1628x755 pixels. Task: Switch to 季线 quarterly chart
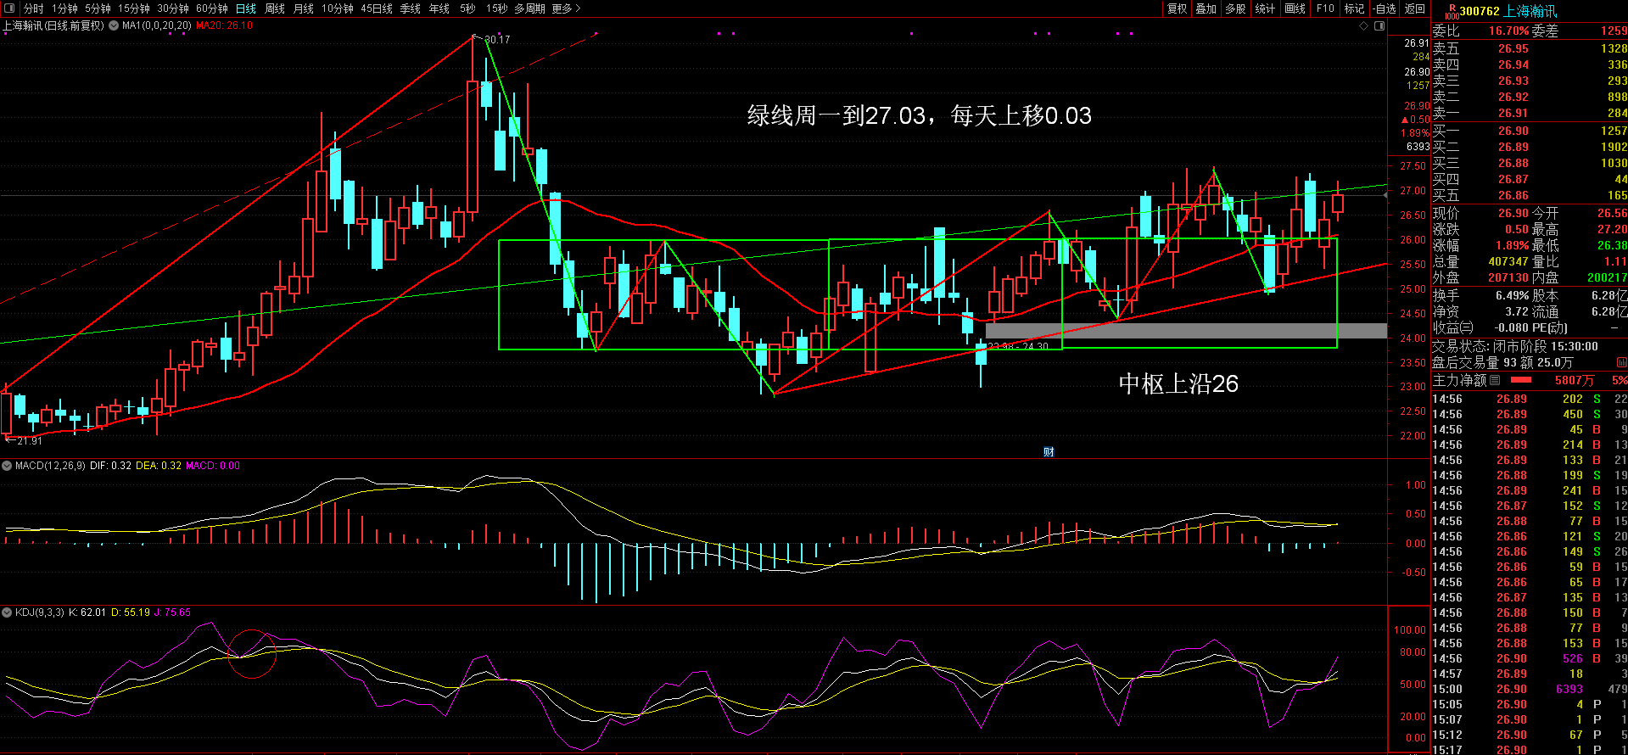pyautogui.click(x=411, y=8)
